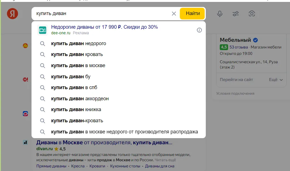Open Диваны в Москве от производителя result
The height and width of the screenshot is (171, 290).
pos(104,142)
